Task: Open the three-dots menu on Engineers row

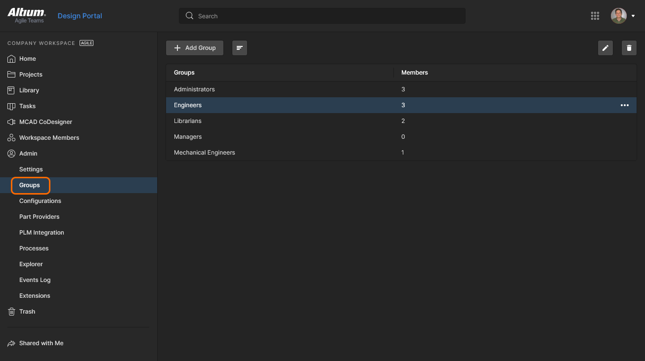Action: point(625,105)
